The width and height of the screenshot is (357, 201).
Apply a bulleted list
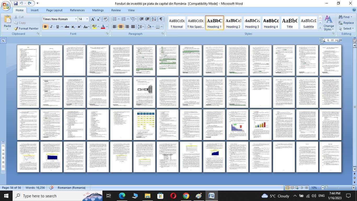pyautogui.click(x=114, y=19)
